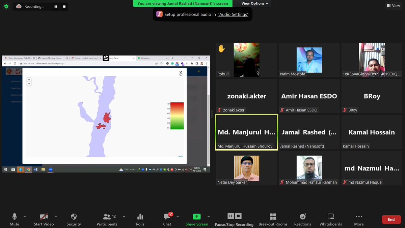Click Pause/Stop Recording in the bottom toolbar
This screenshot has width=405, height=228.
coord(234,219)
